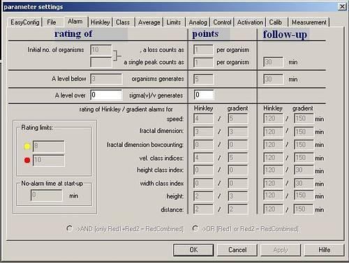This screenshot has height=263, width=349.
Task: Click the red rating limit value field
Action: tap(49, 160)
